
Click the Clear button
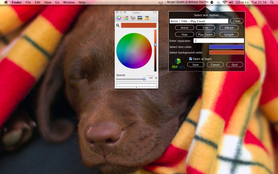237,21
